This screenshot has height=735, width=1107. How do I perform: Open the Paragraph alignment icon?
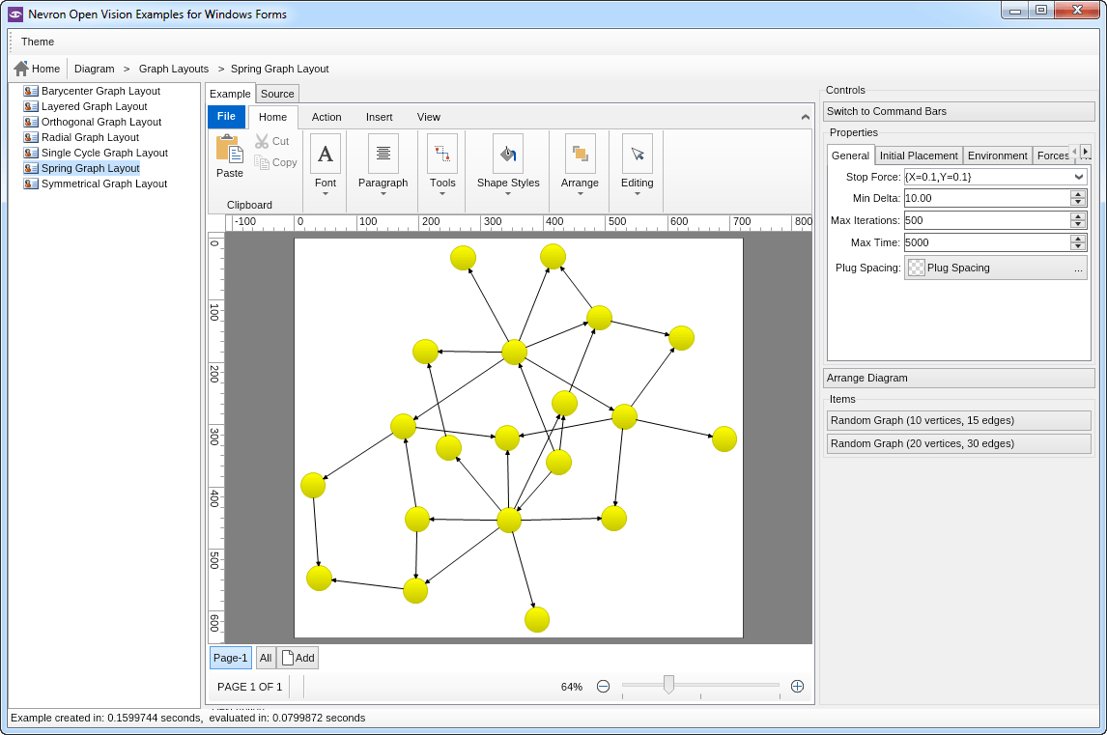coord(383,154)
